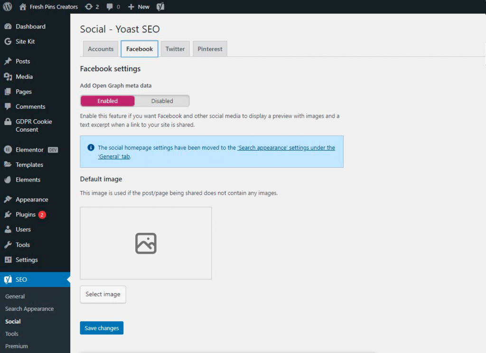Click the Plugins plug icon

pyautogui.click(x=8, y=215)
